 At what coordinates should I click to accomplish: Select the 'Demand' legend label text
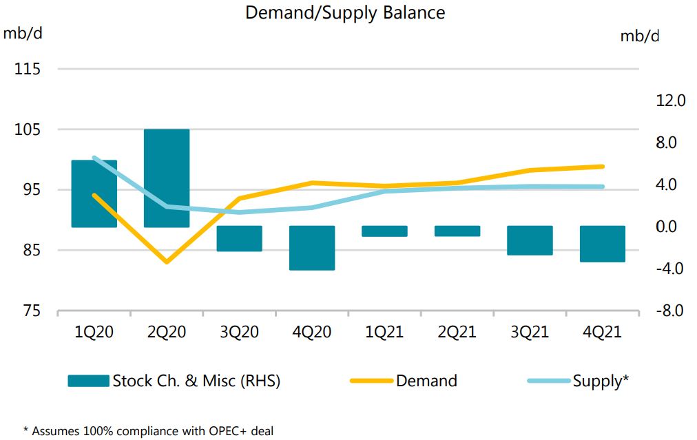(426, 381)
